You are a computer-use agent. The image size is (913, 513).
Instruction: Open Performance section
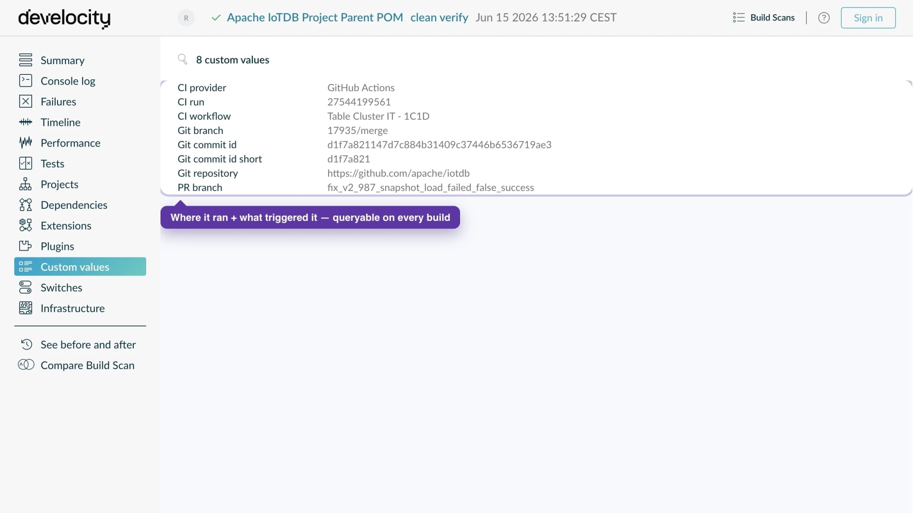[80, 142]
